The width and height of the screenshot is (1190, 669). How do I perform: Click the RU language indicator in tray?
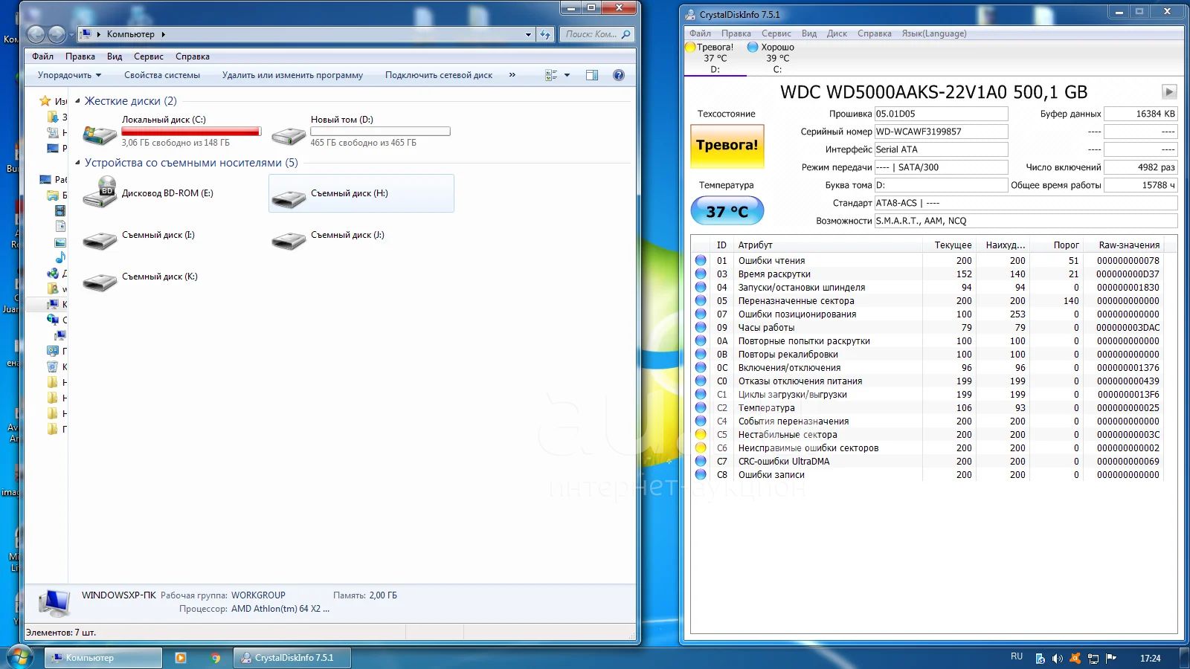(1017, 656)
